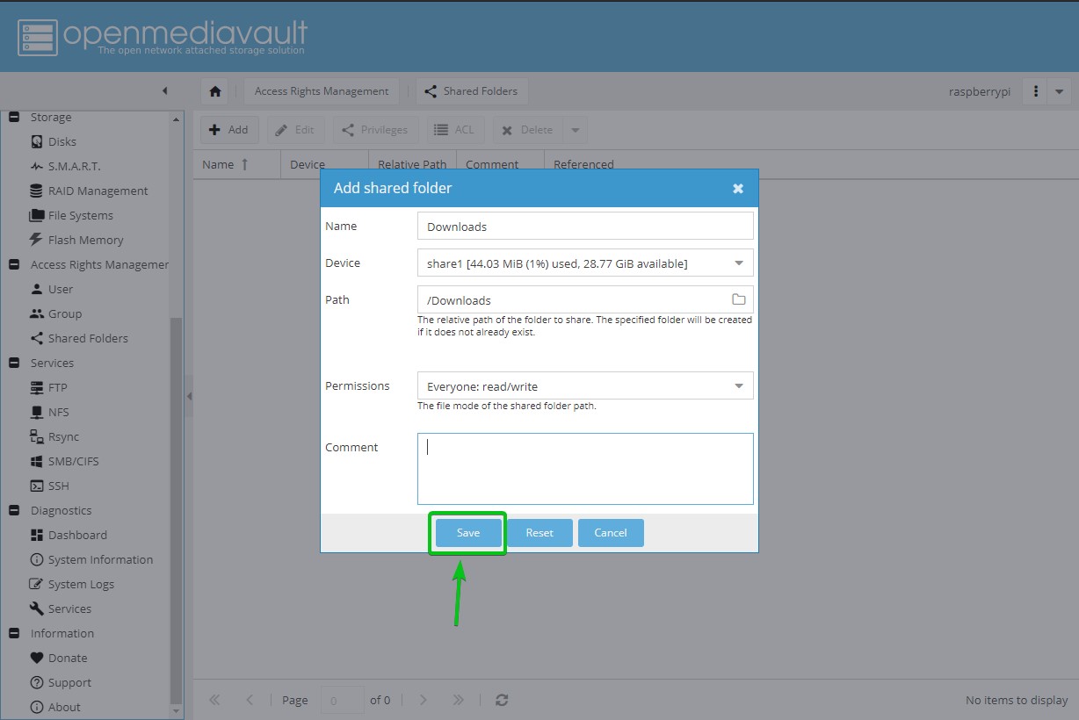Image resolution: width=1079 pixels, height=720 pixels.
Task: Click the Reset button in dialog
Action: (x=539, y=533)
